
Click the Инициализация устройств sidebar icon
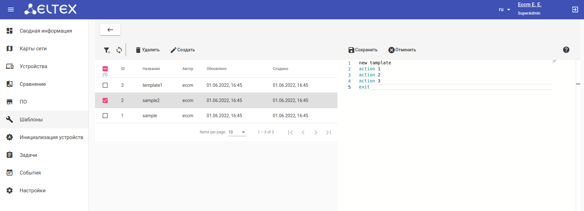click(x=10, y=137)
